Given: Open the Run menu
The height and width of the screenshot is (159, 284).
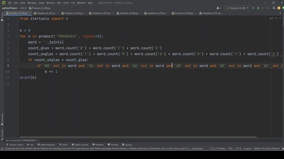Looking at the screenshot, I should [x=59, y=3].
